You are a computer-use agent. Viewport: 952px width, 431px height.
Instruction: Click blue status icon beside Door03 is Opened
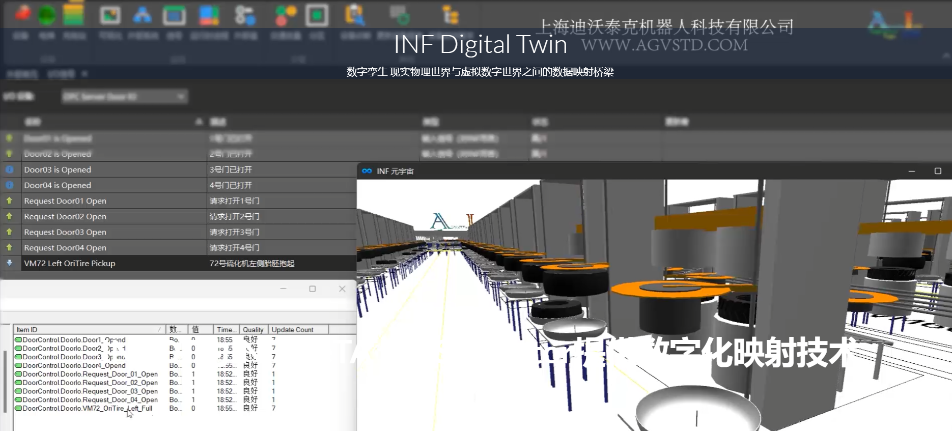tap(10, 169)
